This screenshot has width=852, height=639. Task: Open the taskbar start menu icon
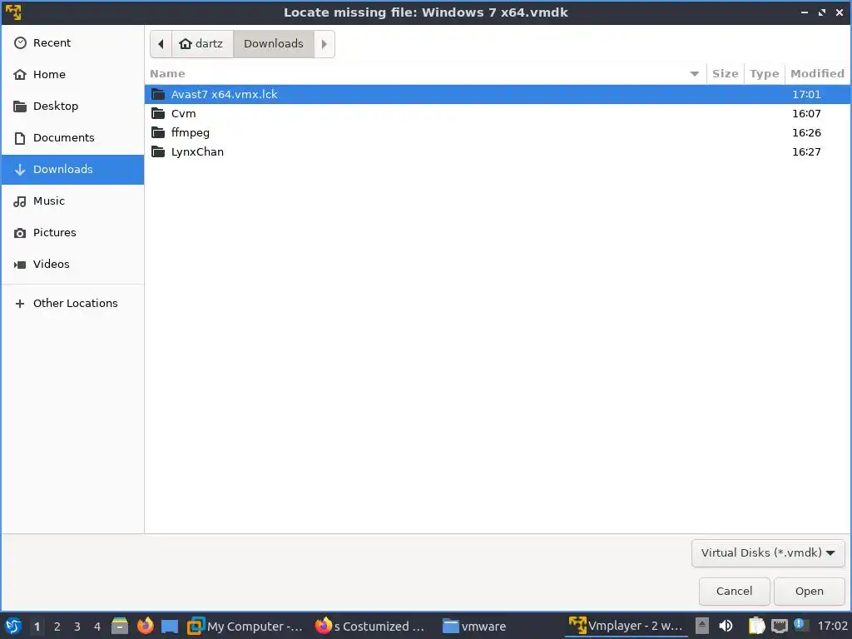(x=13, y=626)
